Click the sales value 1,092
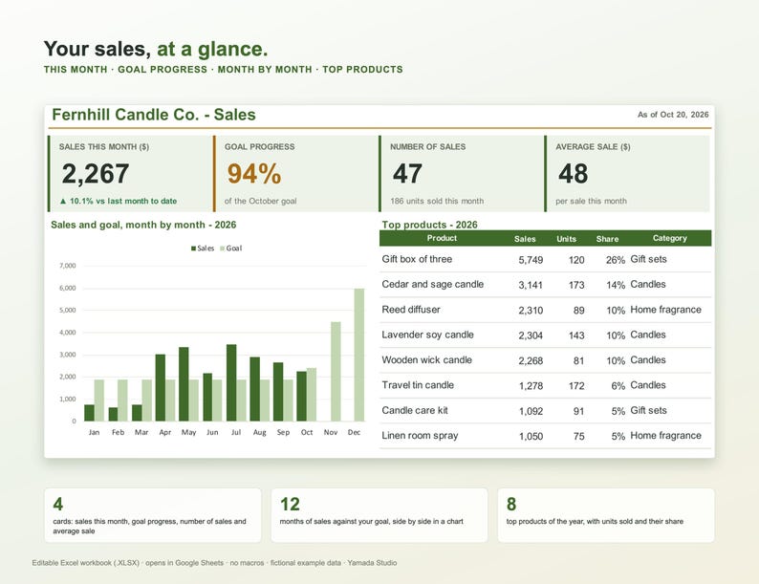 point(531,411)
